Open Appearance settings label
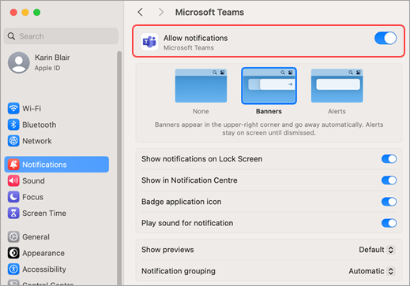 [43, 253]
